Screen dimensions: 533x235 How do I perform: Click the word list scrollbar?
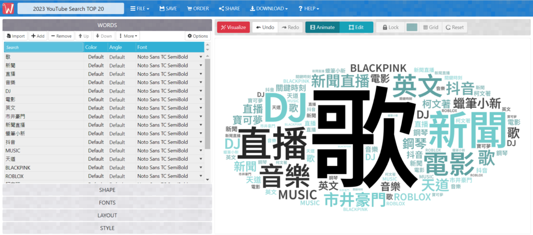tap(208, 103)
